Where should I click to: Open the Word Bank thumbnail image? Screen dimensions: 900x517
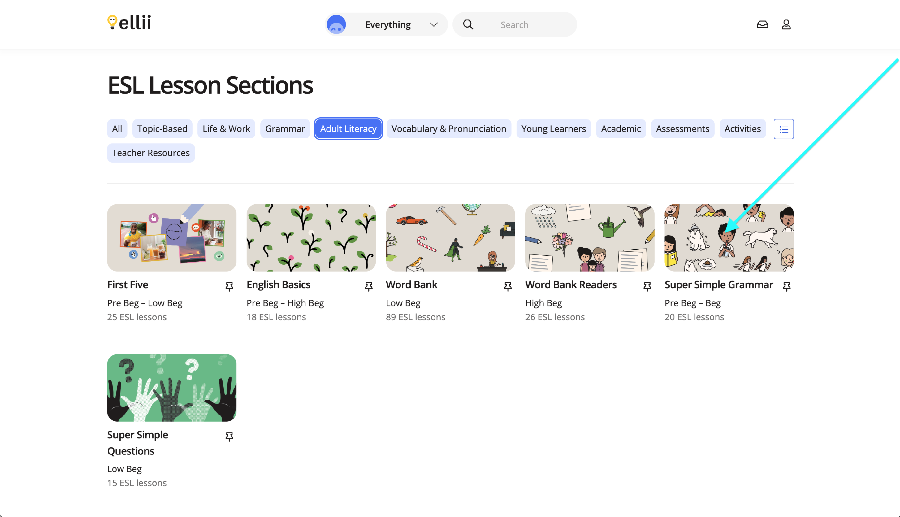tap(450, 238)
